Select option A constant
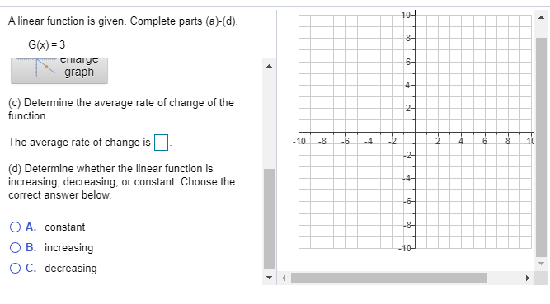Image resolution: width=550 pixels, height=304 pixels. (15, 227)
